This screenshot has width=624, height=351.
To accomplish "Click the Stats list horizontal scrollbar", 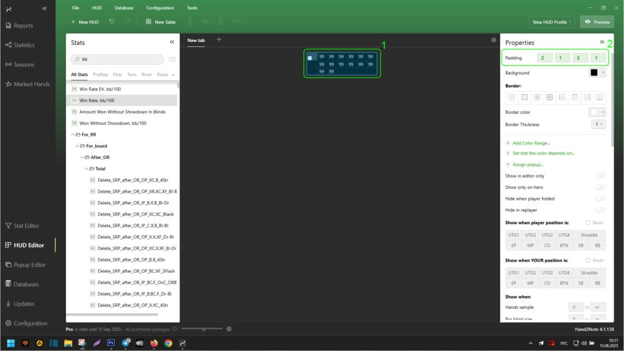I will pyautogui.click(x=112, y=315).
